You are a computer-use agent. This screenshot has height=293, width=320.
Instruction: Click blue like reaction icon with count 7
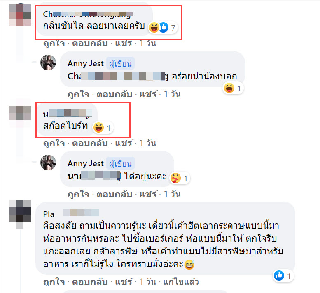(x=164, y=27)
